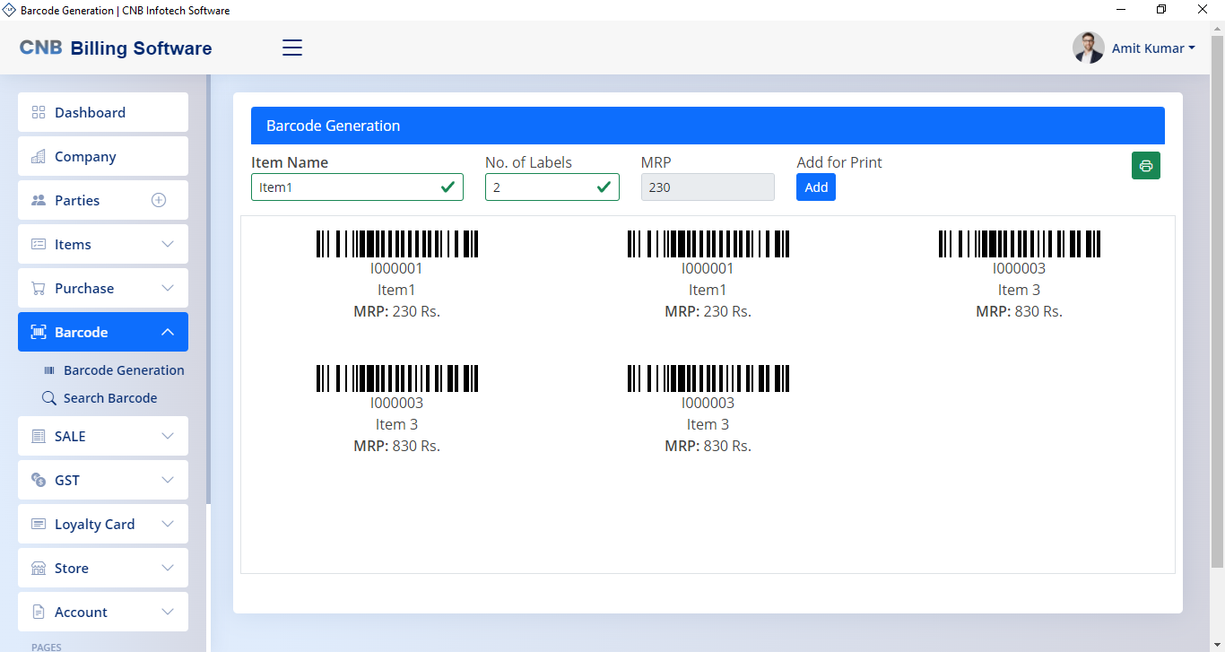Click the PAGES section heading in sidebar
This screenshot has height=652, width=1225.
point(45,647)
